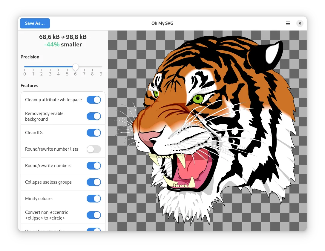Click the Save As… button
Viewport: 325px width, 251px height.
click(x=35, y=23)
